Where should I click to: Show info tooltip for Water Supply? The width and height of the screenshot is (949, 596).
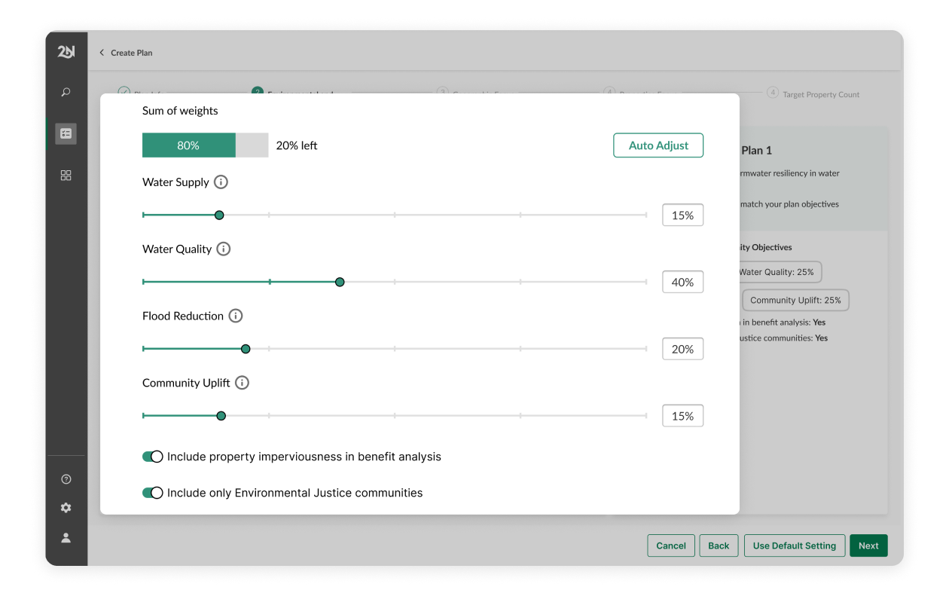pyautogui.click(x=221, y=182)
